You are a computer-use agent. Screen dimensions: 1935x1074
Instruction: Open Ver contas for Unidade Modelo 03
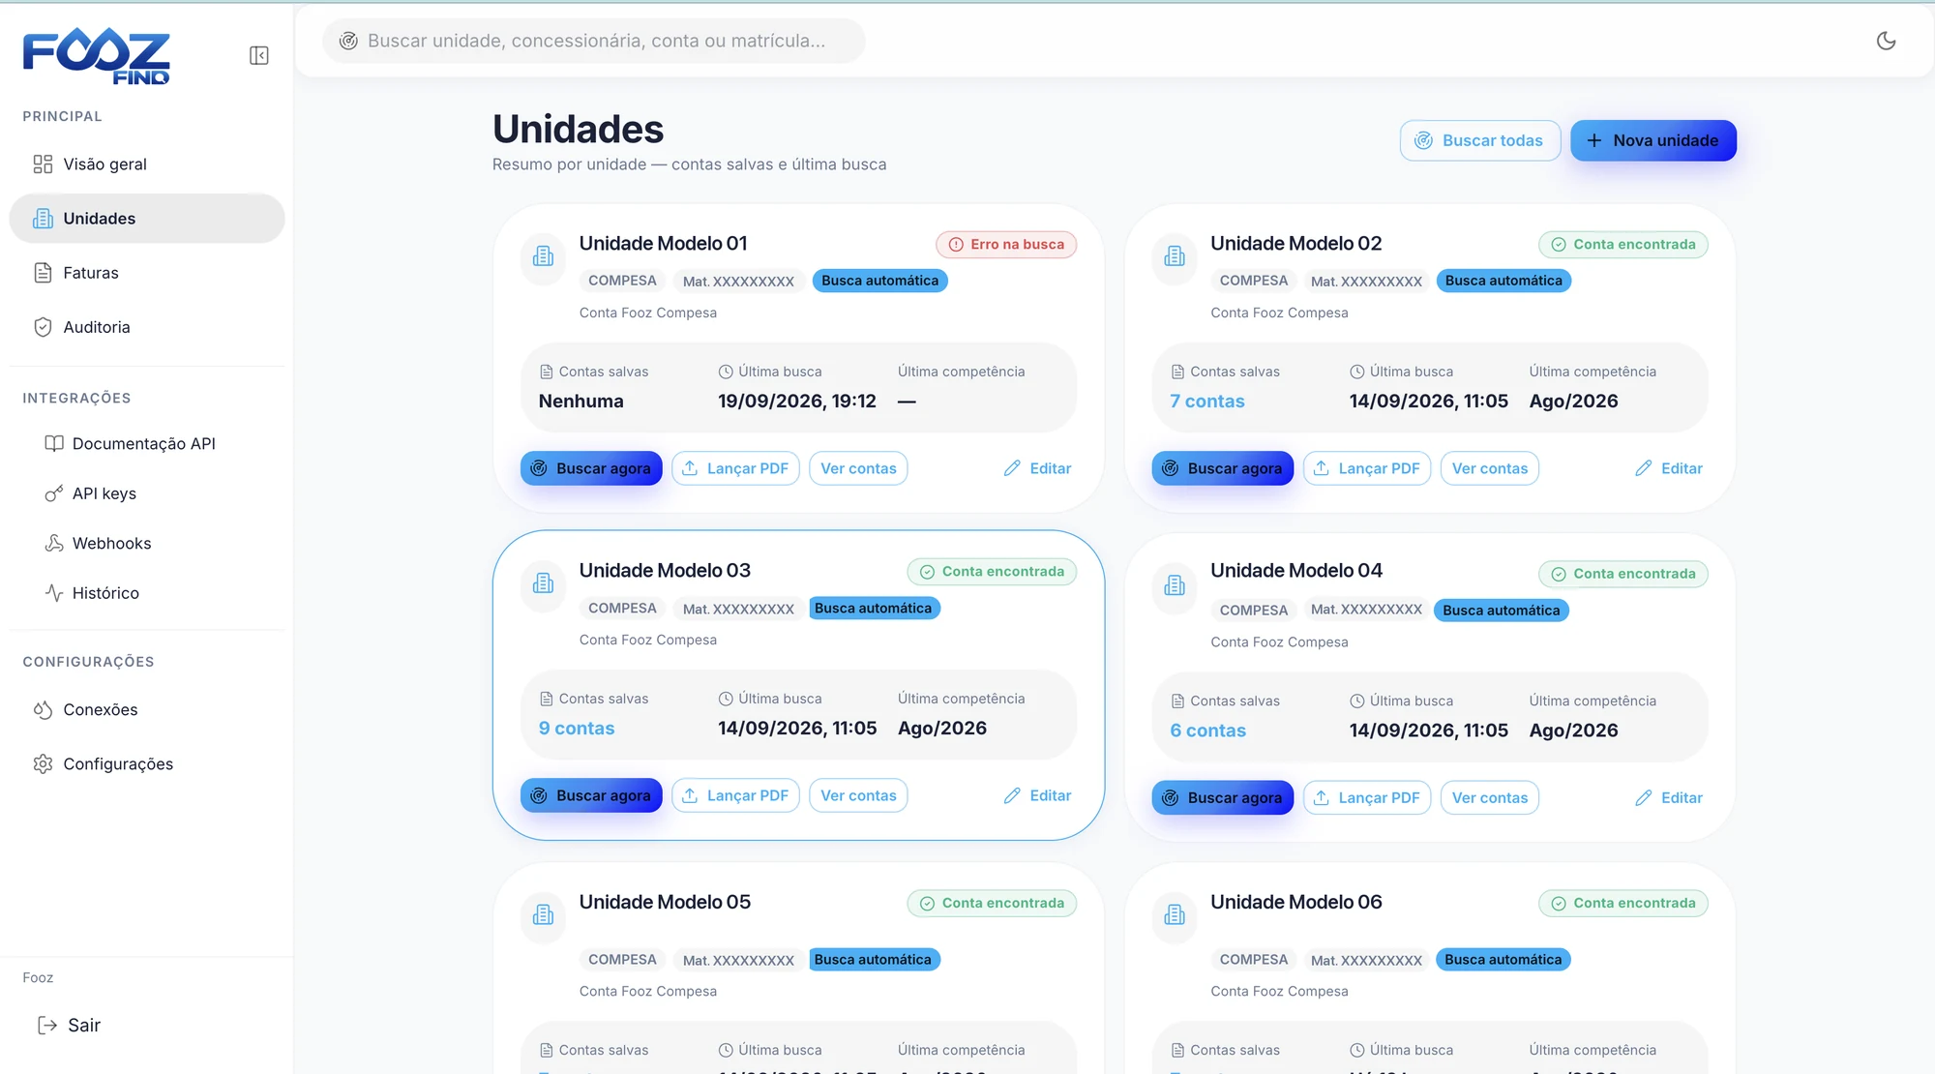858,795
